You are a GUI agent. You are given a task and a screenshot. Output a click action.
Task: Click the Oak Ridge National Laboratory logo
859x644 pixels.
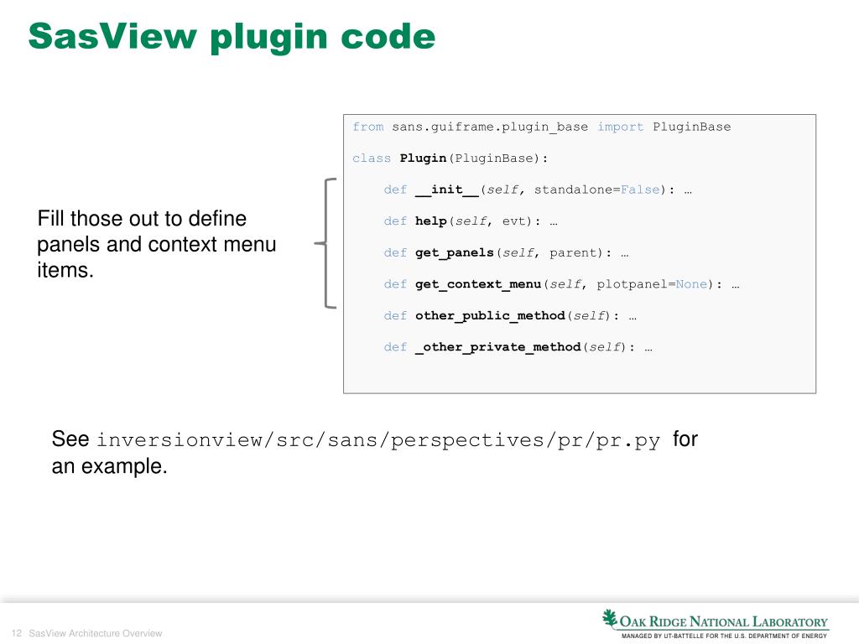715,623
